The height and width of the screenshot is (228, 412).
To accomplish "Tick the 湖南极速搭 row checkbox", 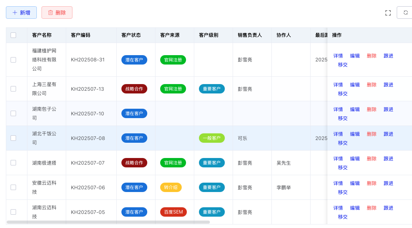I will coord(13,163).
